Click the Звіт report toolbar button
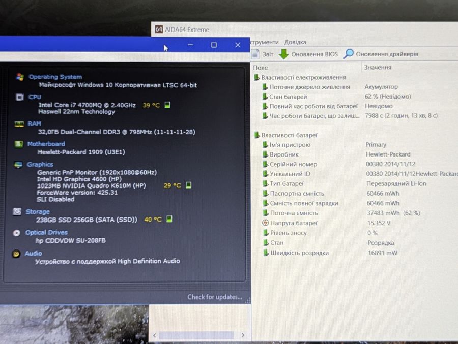 click(263, 54)
